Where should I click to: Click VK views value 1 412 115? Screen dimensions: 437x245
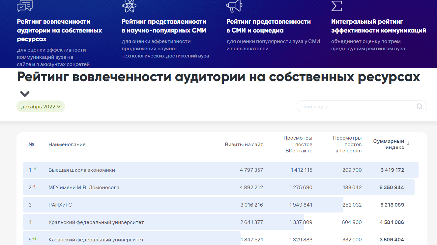click(x=302, y=170)
